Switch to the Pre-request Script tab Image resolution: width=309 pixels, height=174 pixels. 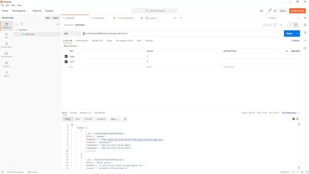tap(124, 41)
